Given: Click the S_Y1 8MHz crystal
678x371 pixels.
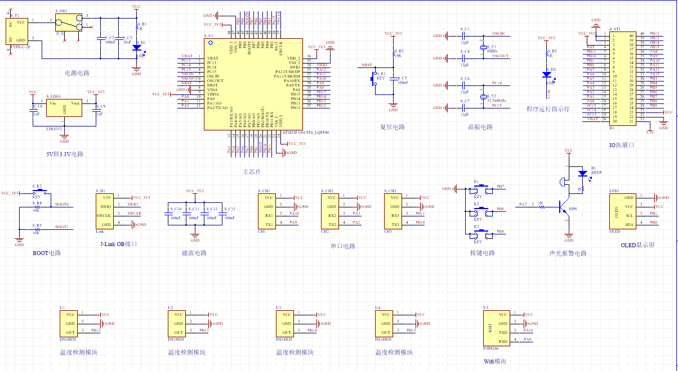Looking at the screenshot, I should [x=483, y=48].
